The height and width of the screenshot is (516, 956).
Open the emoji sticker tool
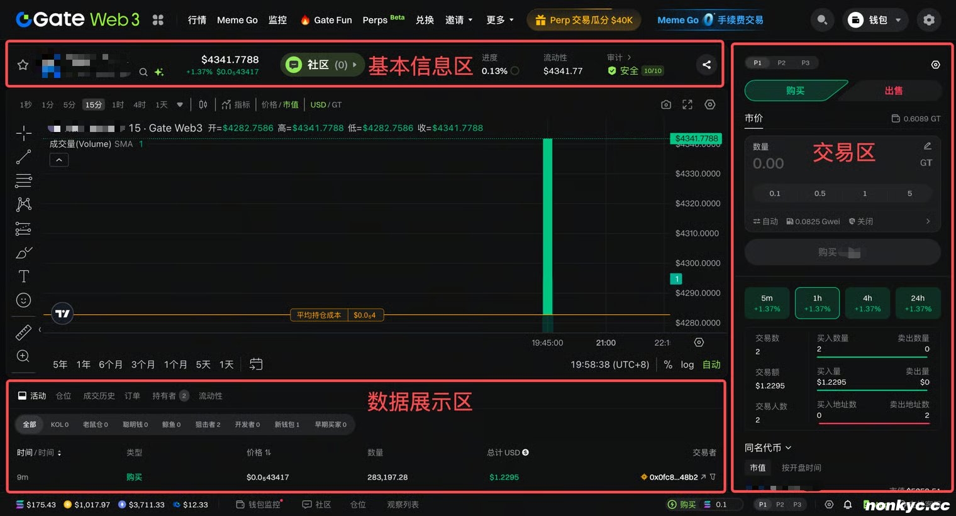click(x=23, y=300)
